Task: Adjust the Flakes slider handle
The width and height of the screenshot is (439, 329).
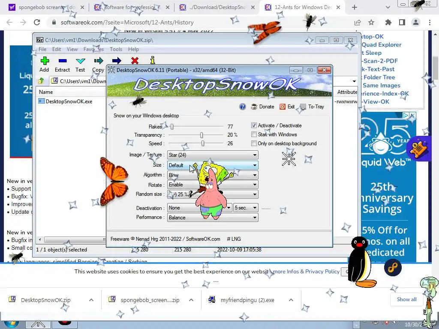Action: [172, 127]
